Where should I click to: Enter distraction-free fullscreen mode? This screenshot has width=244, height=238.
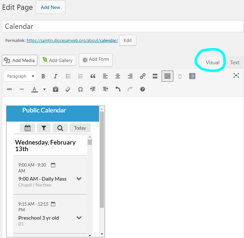236,76
